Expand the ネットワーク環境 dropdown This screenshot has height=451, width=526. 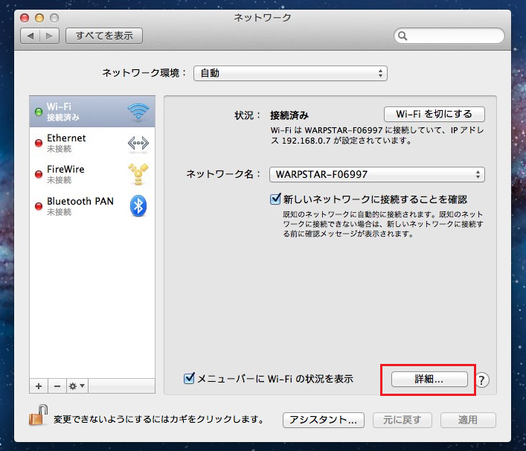point(290,73)
